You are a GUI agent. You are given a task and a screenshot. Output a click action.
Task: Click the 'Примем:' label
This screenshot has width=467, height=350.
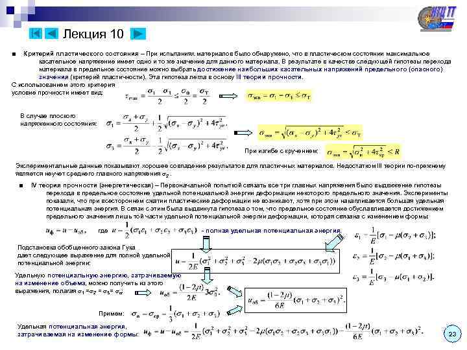tap(112, 314)
